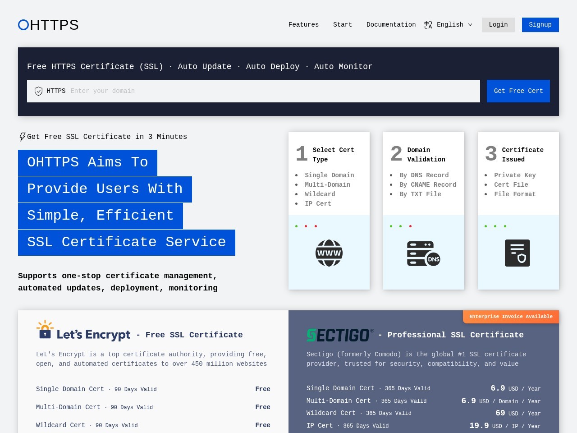This screenshot has height=433, width=577.
Task: Select the Wildcard Cert 90 Days row
Action: pyautogui.click(x=153, y=425)
